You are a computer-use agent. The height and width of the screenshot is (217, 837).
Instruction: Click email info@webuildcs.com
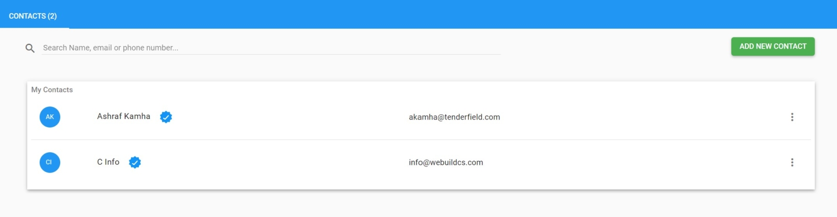click(446, 162)
